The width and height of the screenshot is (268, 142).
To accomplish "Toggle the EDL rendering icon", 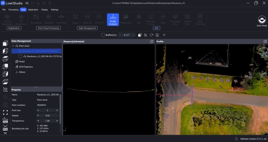I will click(x=5, y=120).
